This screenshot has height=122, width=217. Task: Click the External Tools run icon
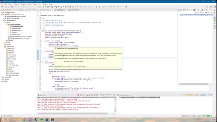(x=56, y=7)
